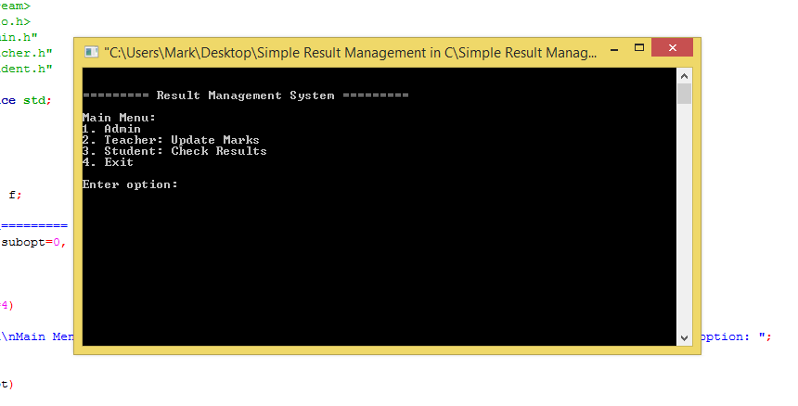Click 'std;' in the code editor behind
This screenshot has height=406, width=798.
coord(37,101)
